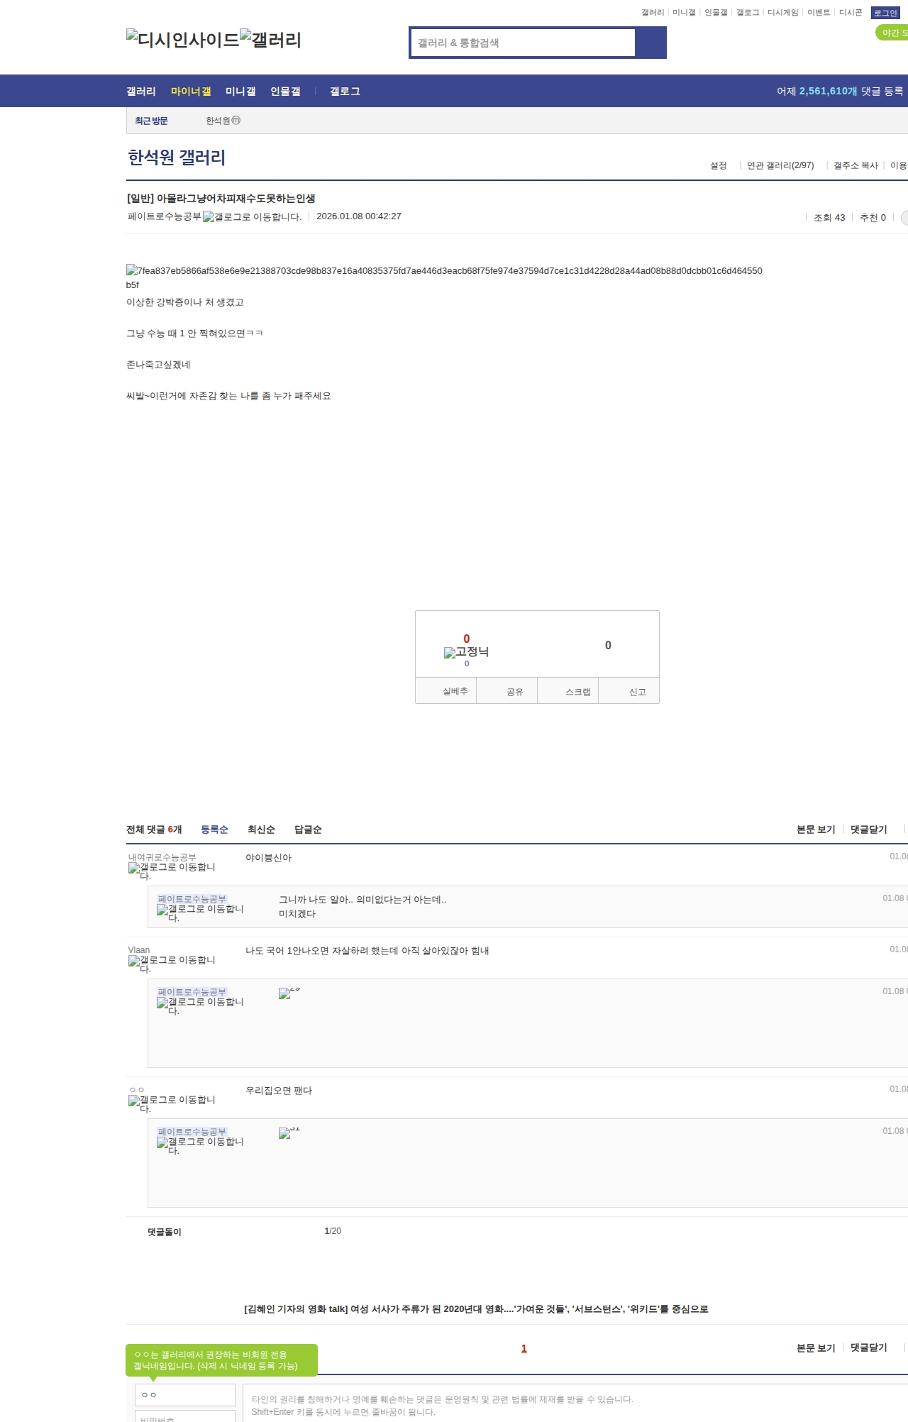Click the broken post image 7fea837eb5866af5
908x1422 pixels.
(444, 277)
